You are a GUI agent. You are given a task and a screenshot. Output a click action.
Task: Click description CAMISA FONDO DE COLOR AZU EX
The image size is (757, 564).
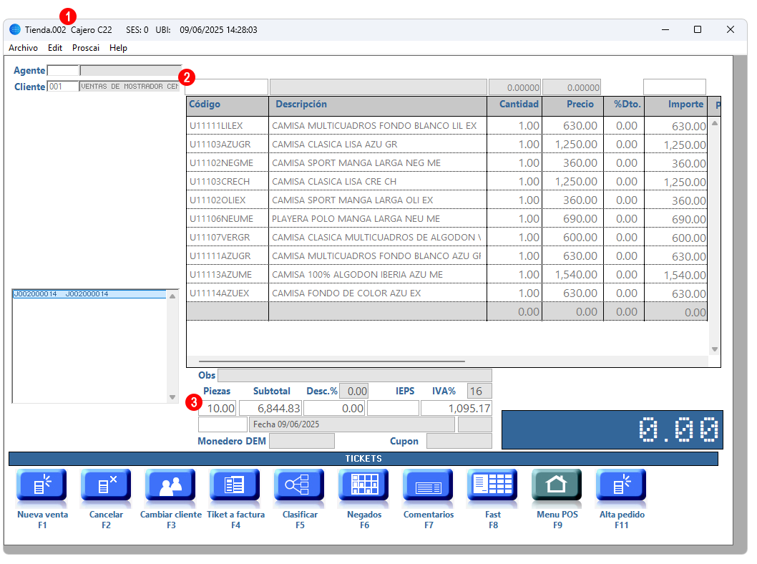click(346, 293)
